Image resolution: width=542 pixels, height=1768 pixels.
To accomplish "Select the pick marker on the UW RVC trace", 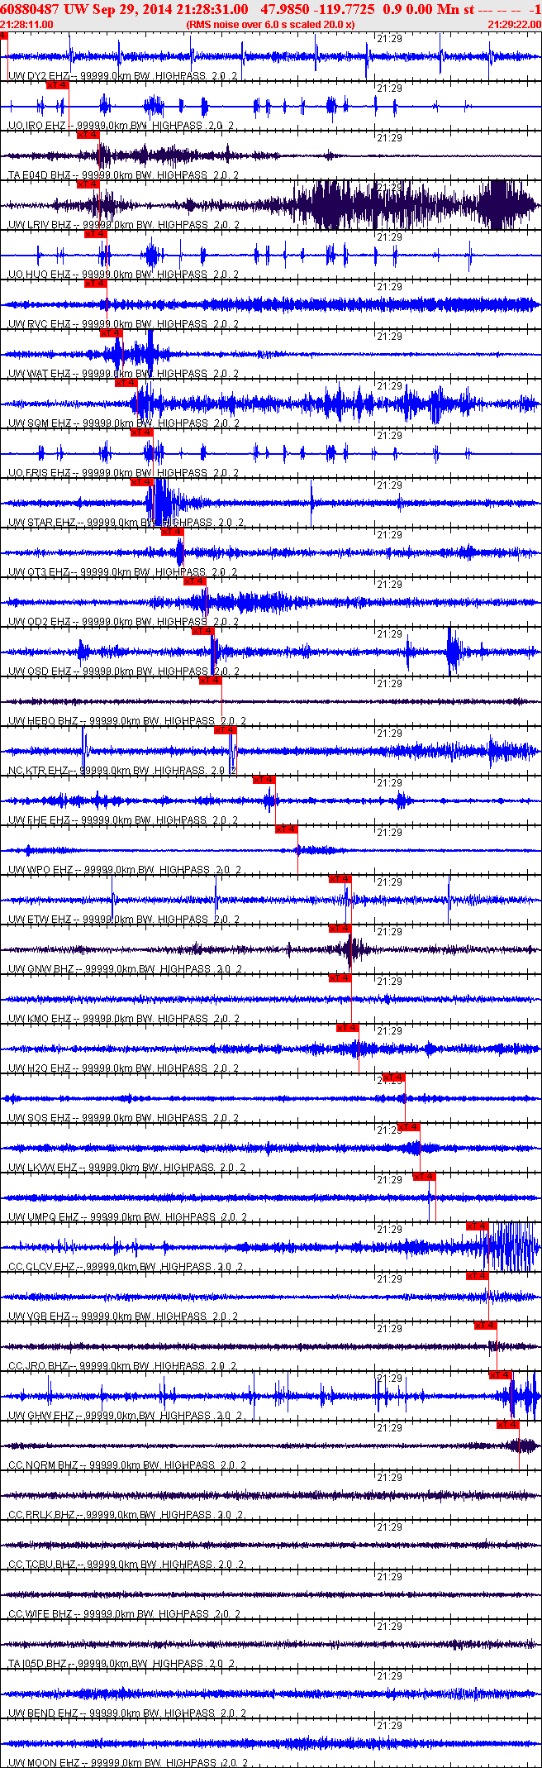I will [x=95, y=283].
